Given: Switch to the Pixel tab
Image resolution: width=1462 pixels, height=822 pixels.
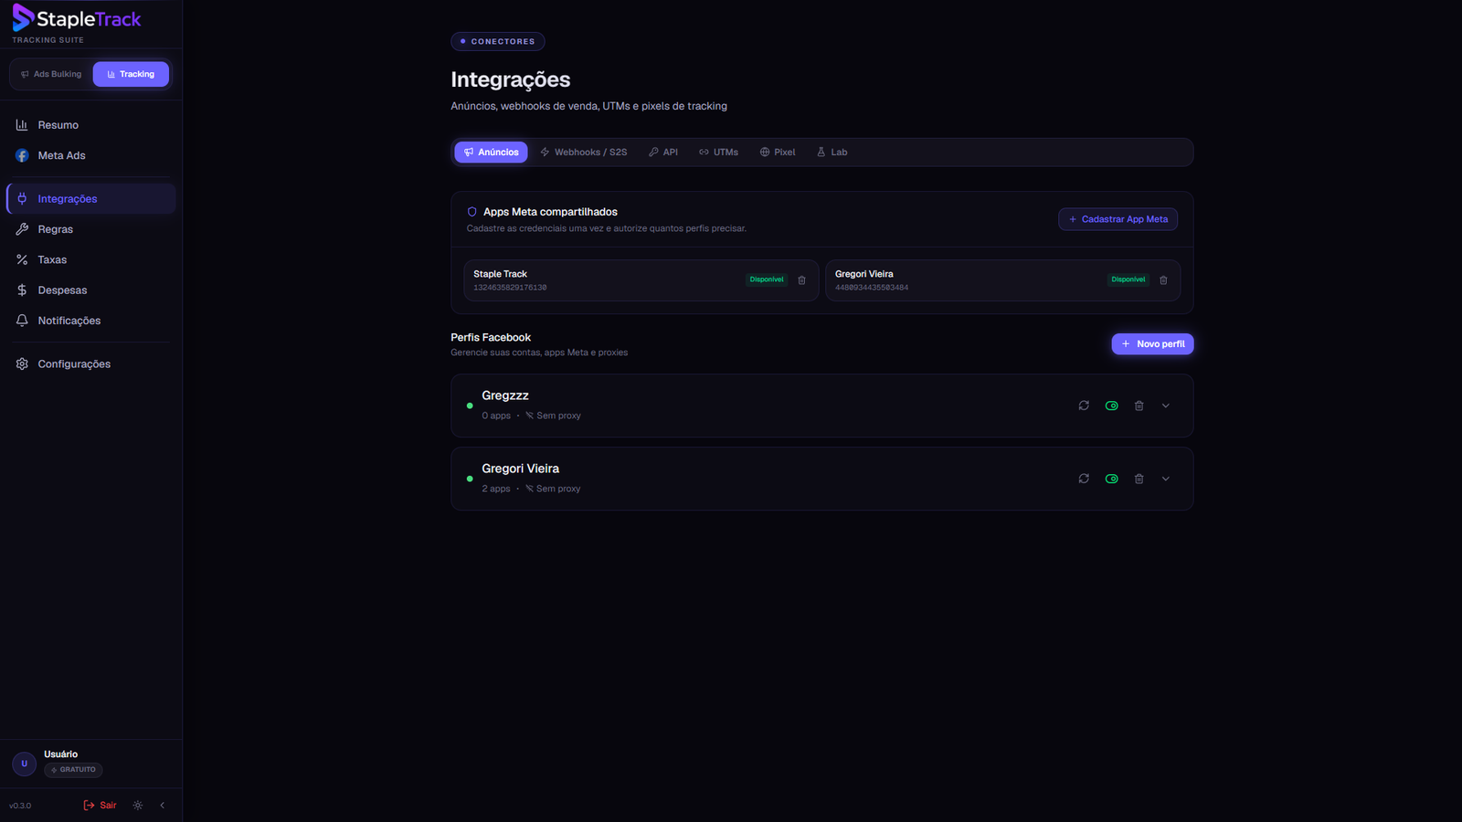Looking at the screenshot, I should click(x=778, y=153).
